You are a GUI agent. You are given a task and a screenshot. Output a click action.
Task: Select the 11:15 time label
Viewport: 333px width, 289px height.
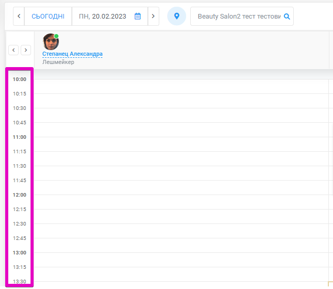[20, 152]
